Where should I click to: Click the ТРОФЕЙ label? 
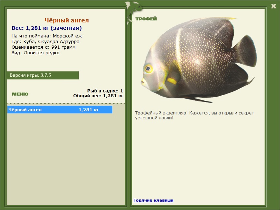(146, 19)
